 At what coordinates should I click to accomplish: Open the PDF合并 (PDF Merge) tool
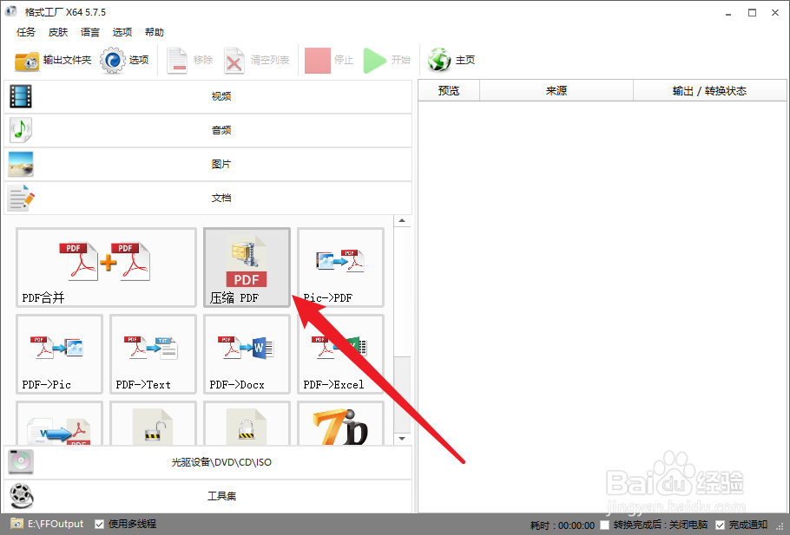point(105,267)
